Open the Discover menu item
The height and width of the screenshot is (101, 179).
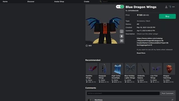[x=31, y=1]
